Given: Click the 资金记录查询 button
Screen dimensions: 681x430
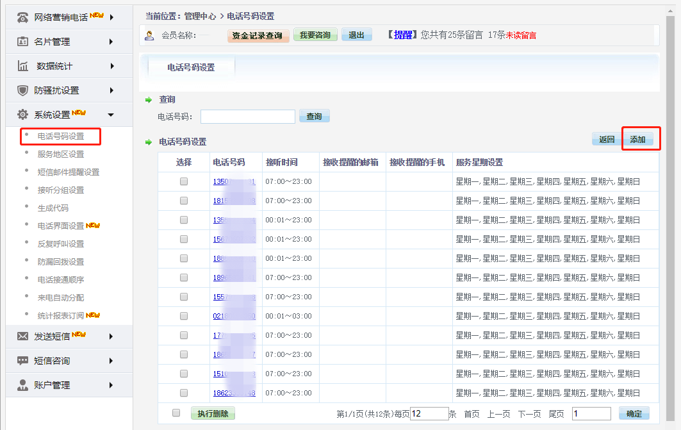Looking at the screenshot, I should [x=258, y=35].
